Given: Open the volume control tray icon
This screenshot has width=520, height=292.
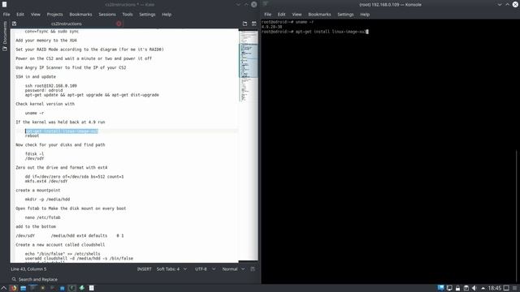Looking at the screenshot, I should [x=474, y=288].
